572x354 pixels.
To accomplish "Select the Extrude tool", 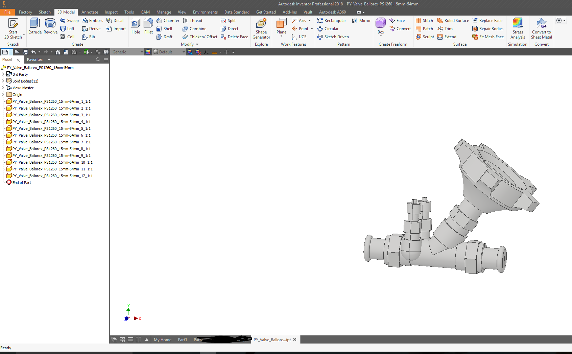I will coord(35,26).
